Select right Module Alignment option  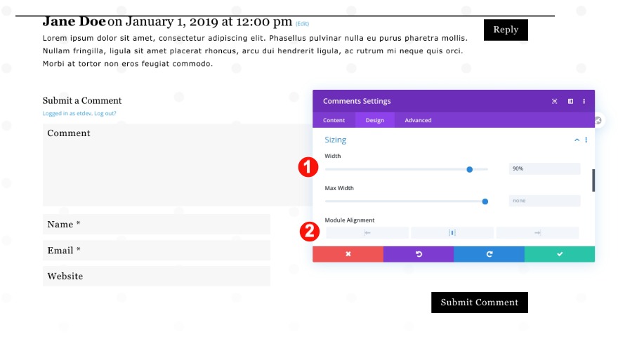(537, 232)
